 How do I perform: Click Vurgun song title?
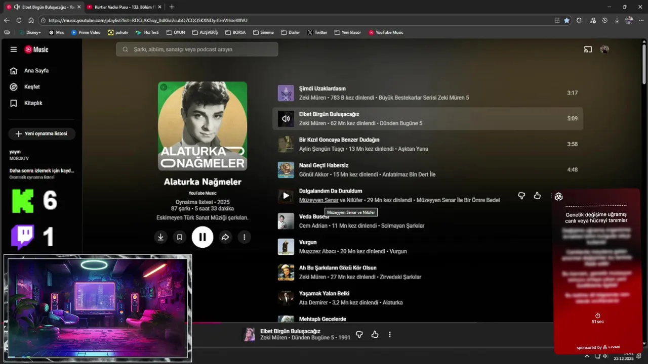(x=308, y=242)
